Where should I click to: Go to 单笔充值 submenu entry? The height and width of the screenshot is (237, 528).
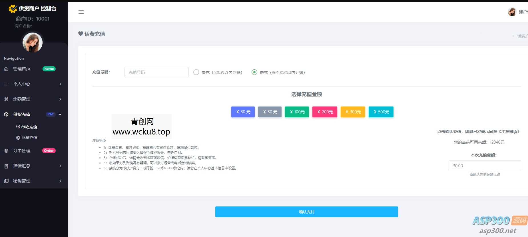click(29, 127)
